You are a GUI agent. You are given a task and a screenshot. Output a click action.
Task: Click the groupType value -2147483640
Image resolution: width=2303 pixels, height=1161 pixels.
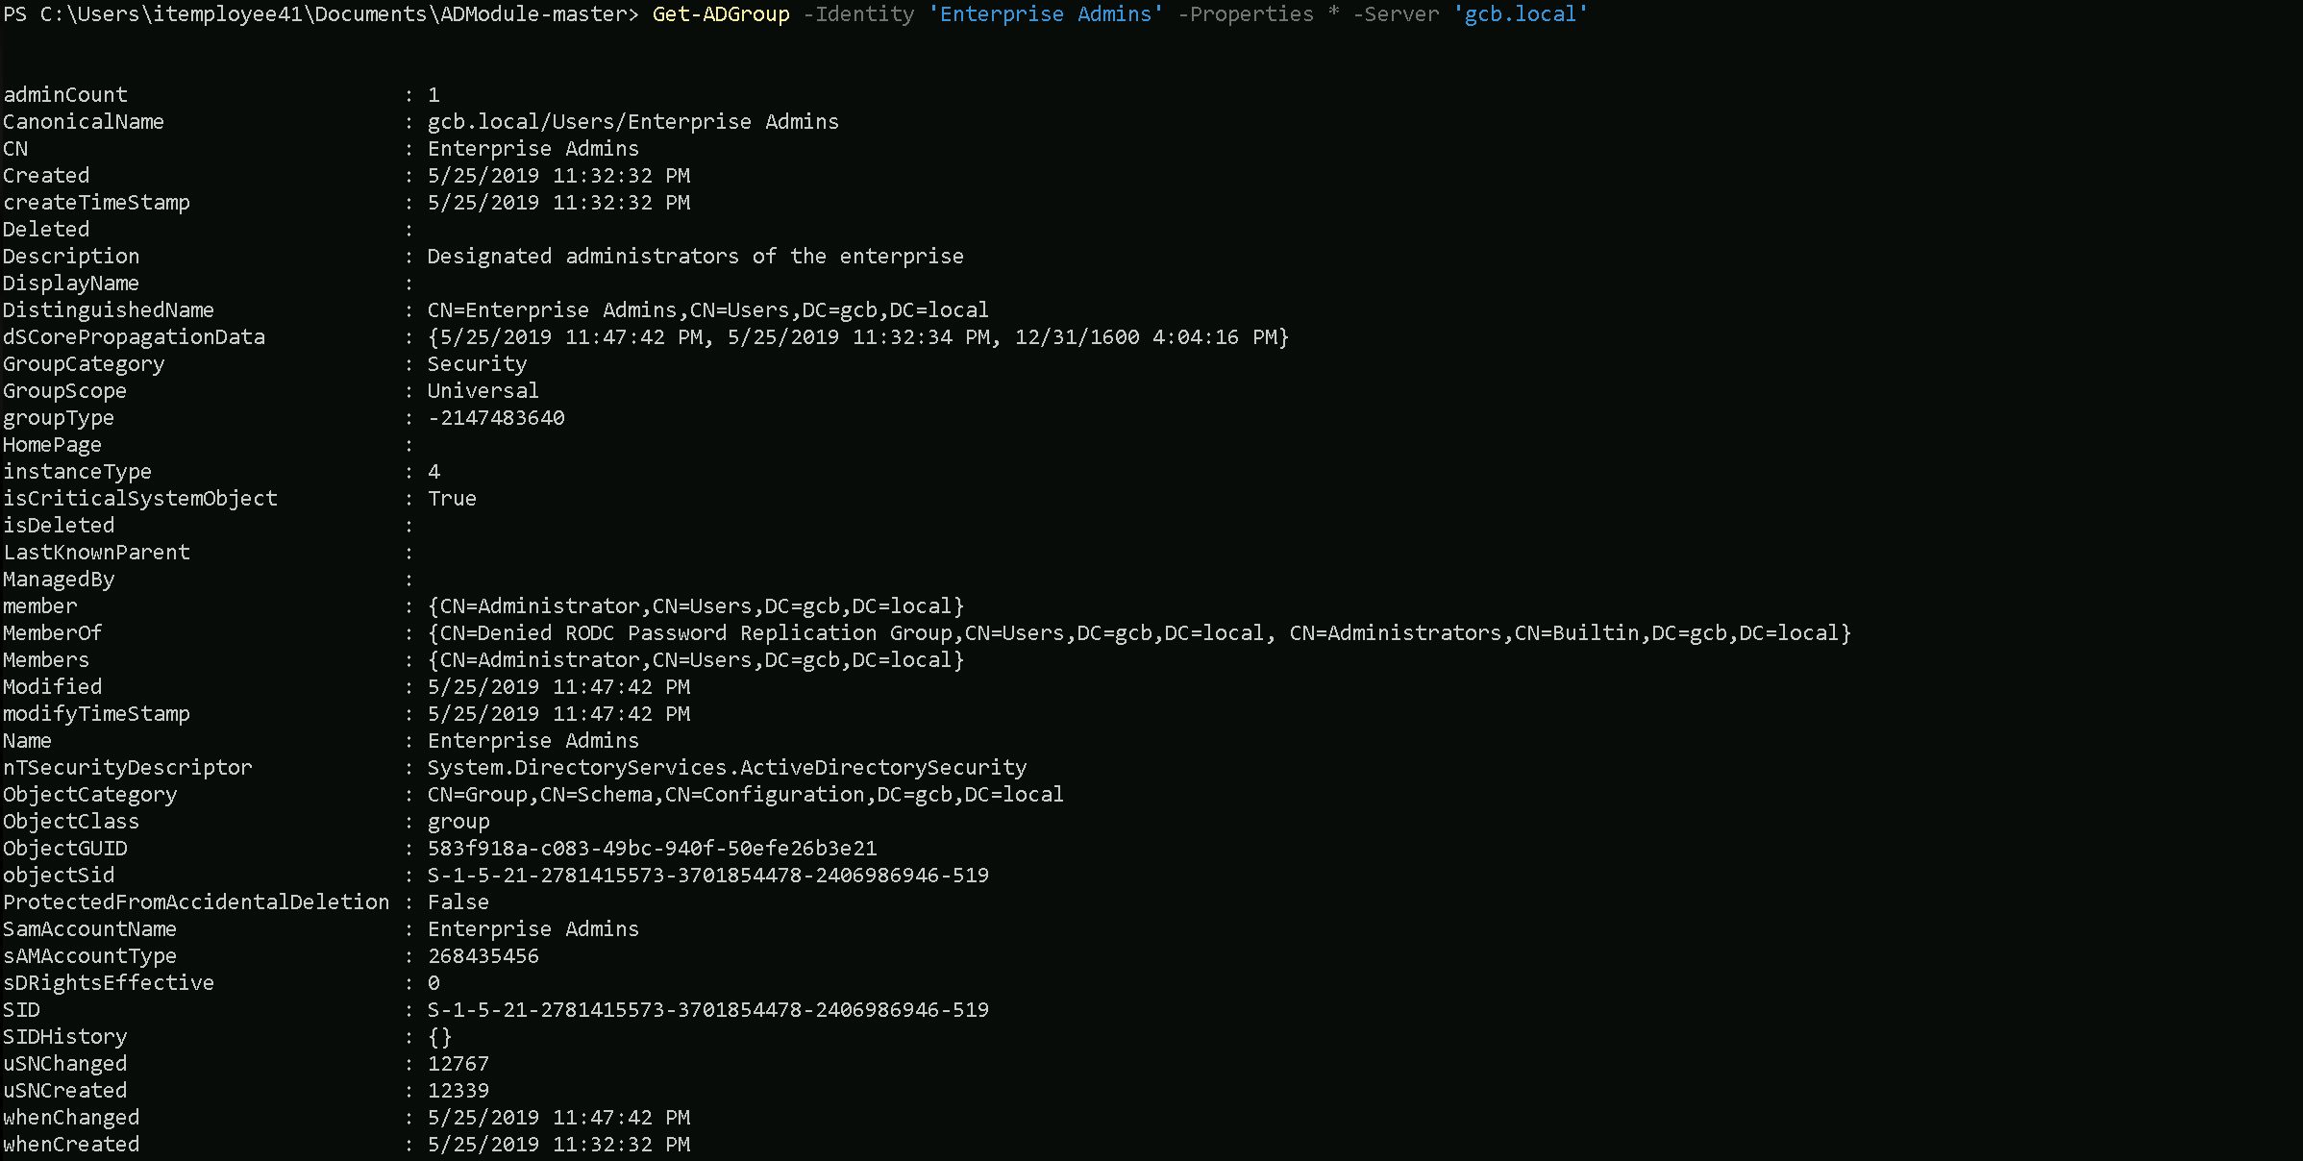(x=496, y=418)
